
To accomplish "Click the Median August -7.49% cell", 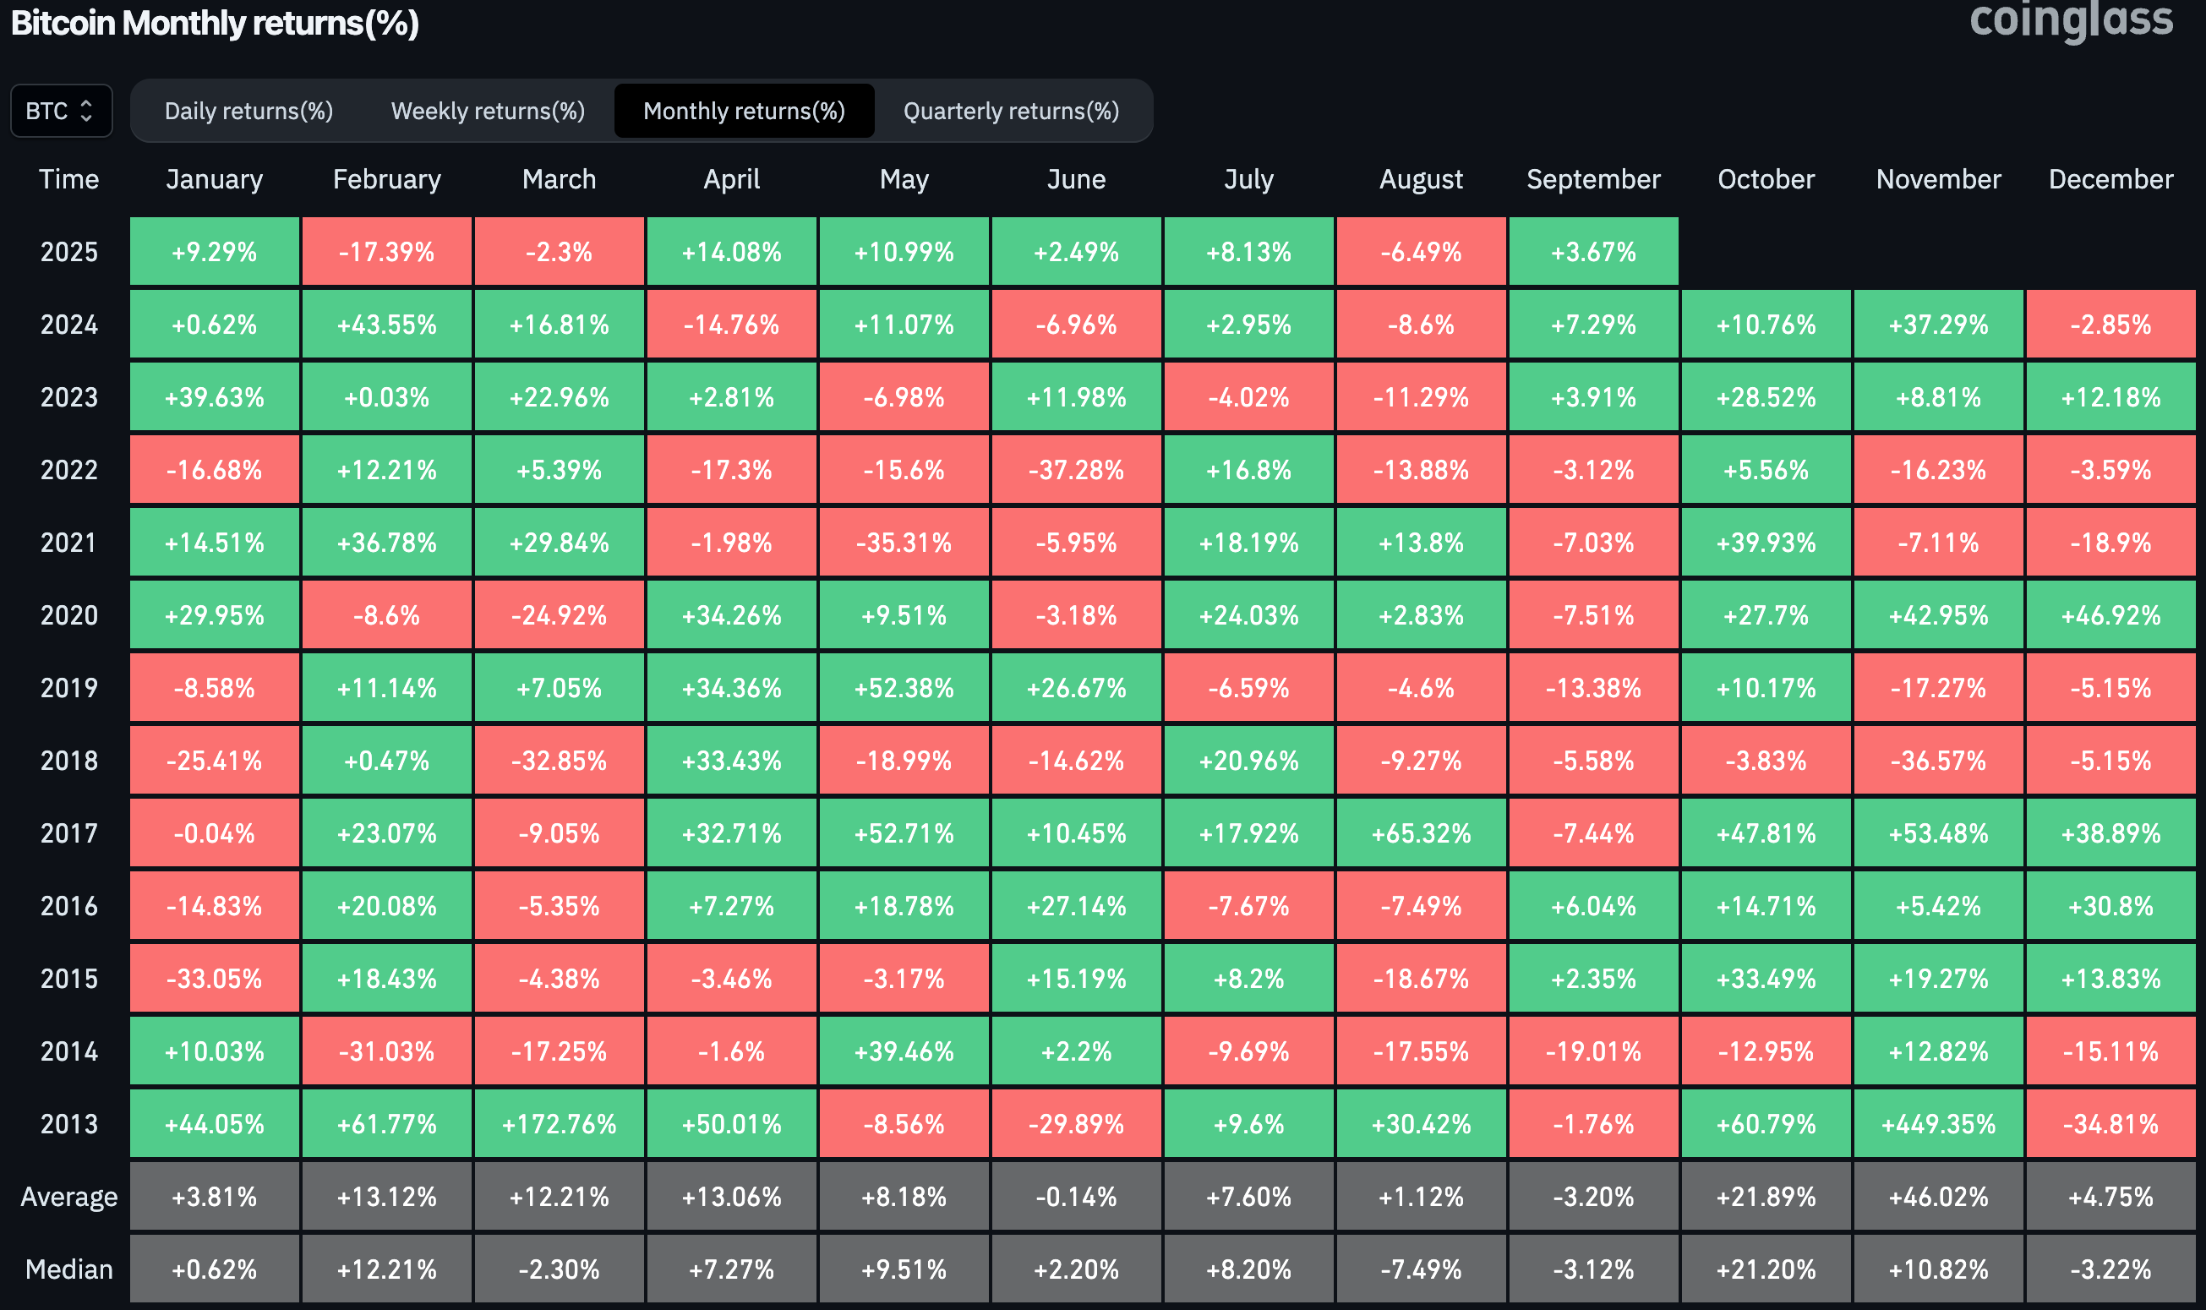I will coord(1420,1269).
